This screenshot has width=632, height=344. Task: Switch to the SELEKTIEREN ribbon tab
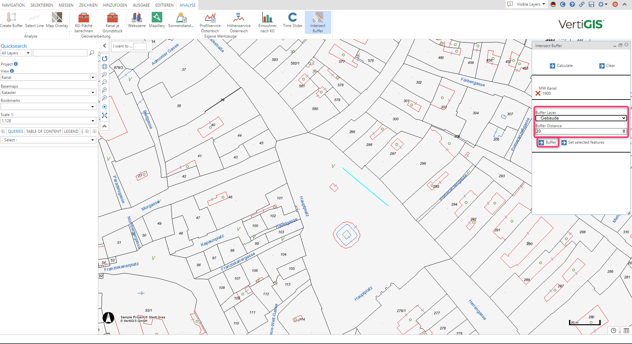click(42, 5)
